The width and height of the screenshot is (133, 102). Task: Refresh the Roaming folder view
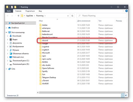tap(72, 16)
